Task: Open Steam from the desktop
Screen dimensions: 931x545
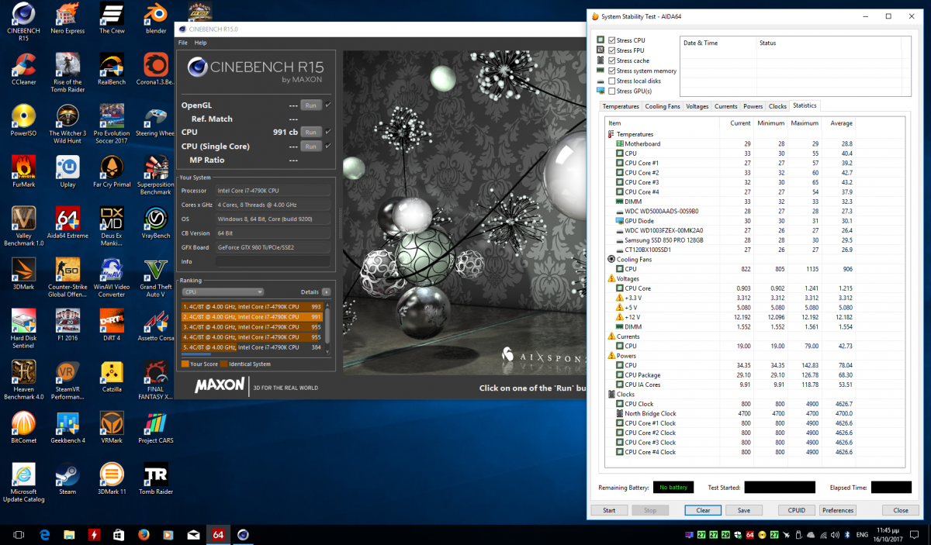Action: tap(67, 479)
